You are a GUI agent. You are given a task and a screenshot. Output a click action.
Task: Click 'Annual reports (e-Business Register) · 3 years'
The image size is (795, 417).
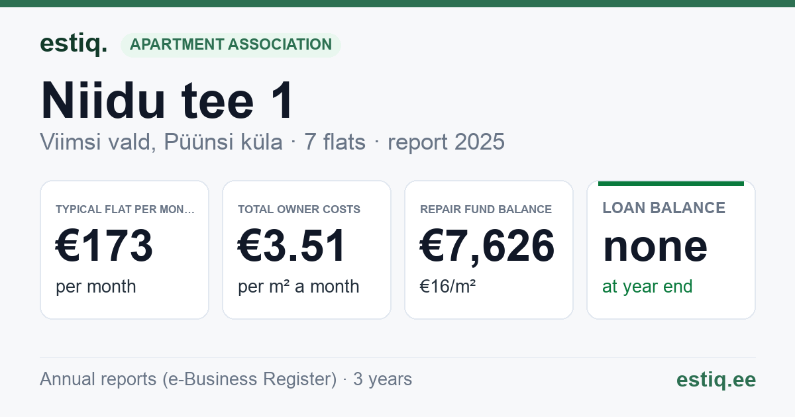pyautogui.click(x=226, y=379)
